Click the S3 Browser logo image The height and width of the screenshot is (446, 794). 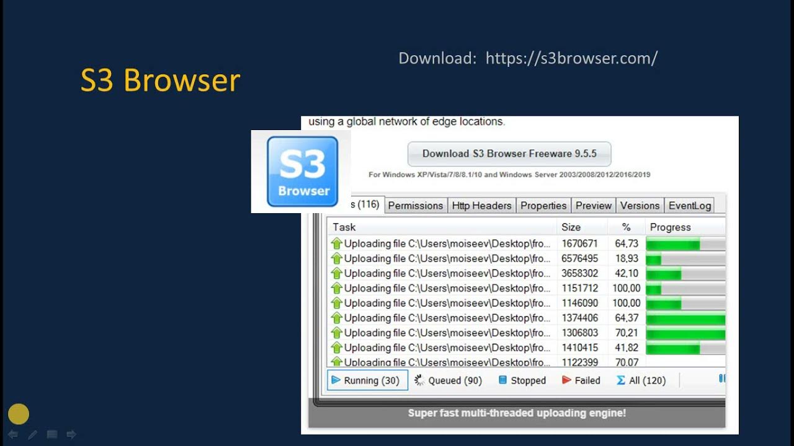(302, 172)
